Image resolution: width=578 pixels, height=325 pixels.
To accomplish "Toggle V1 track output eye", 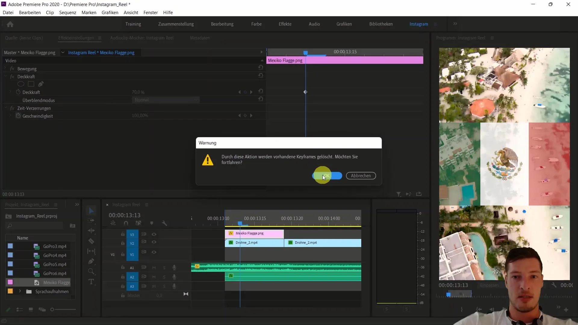I will click(x=154, y=252).
